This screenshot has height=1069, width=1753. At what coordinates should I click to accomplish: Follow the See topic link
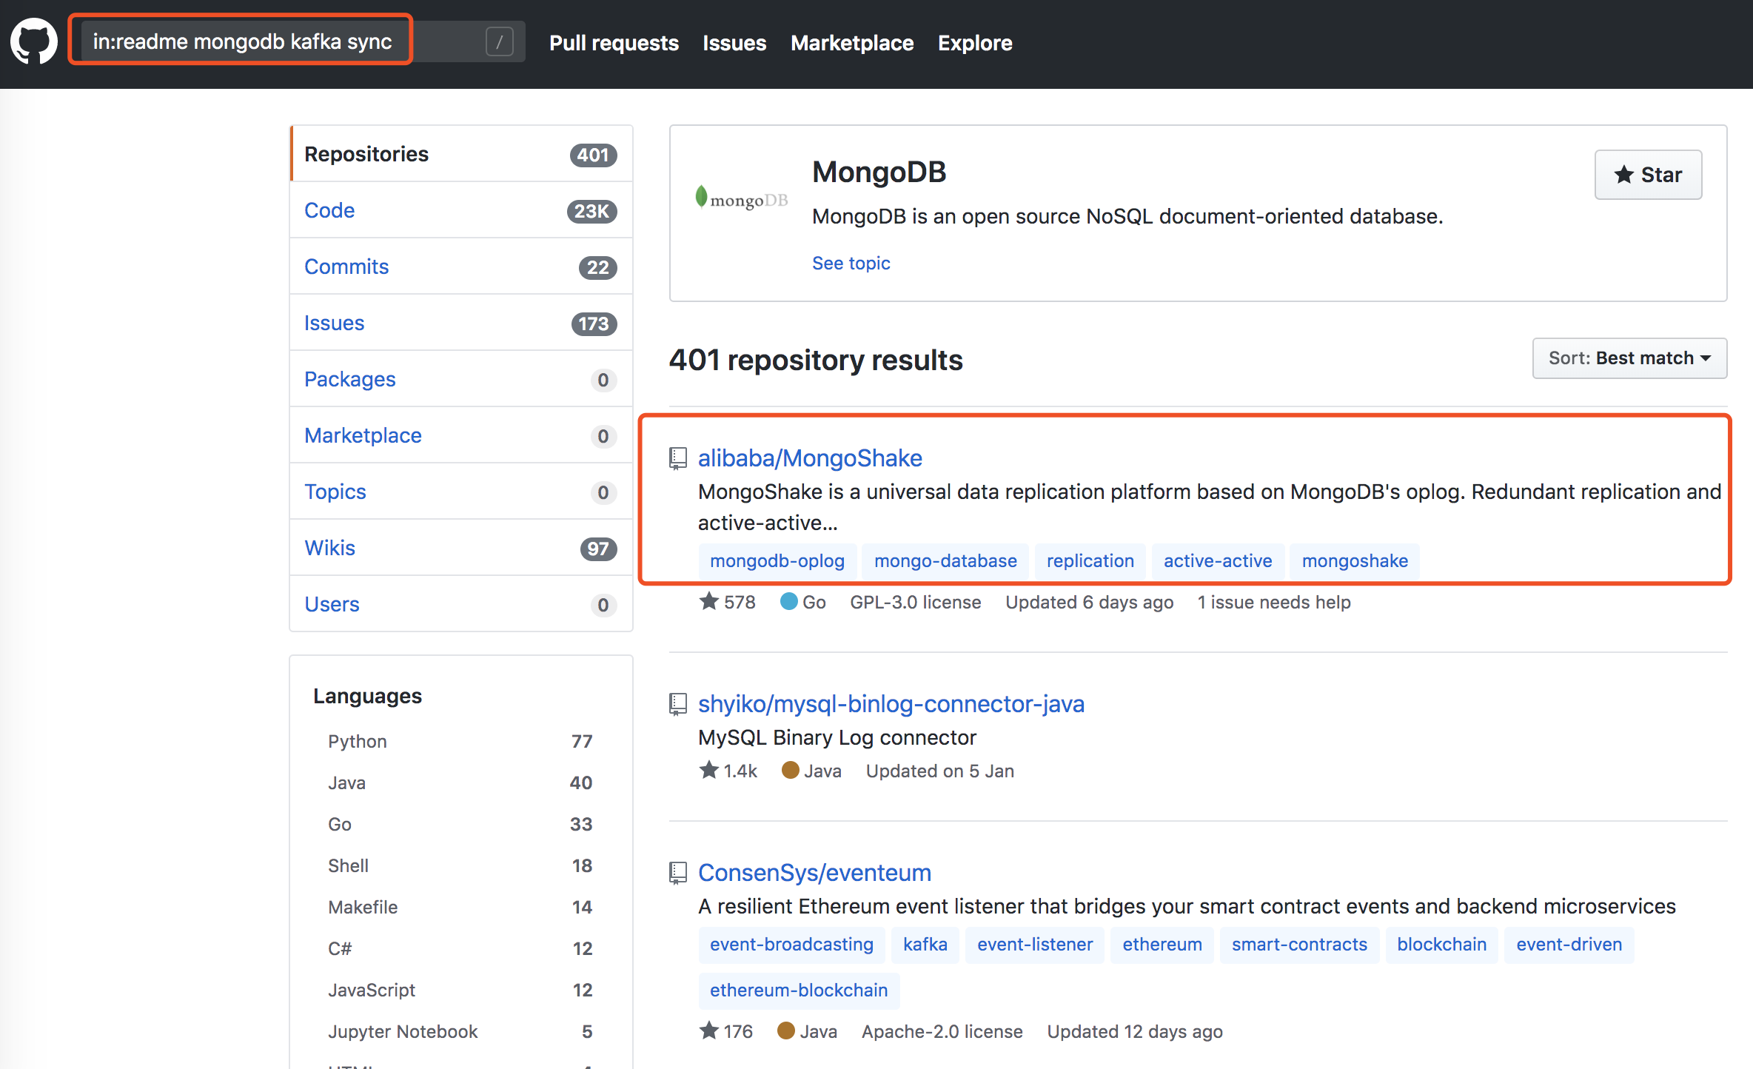pyautogui.click(x=851, y=263)
